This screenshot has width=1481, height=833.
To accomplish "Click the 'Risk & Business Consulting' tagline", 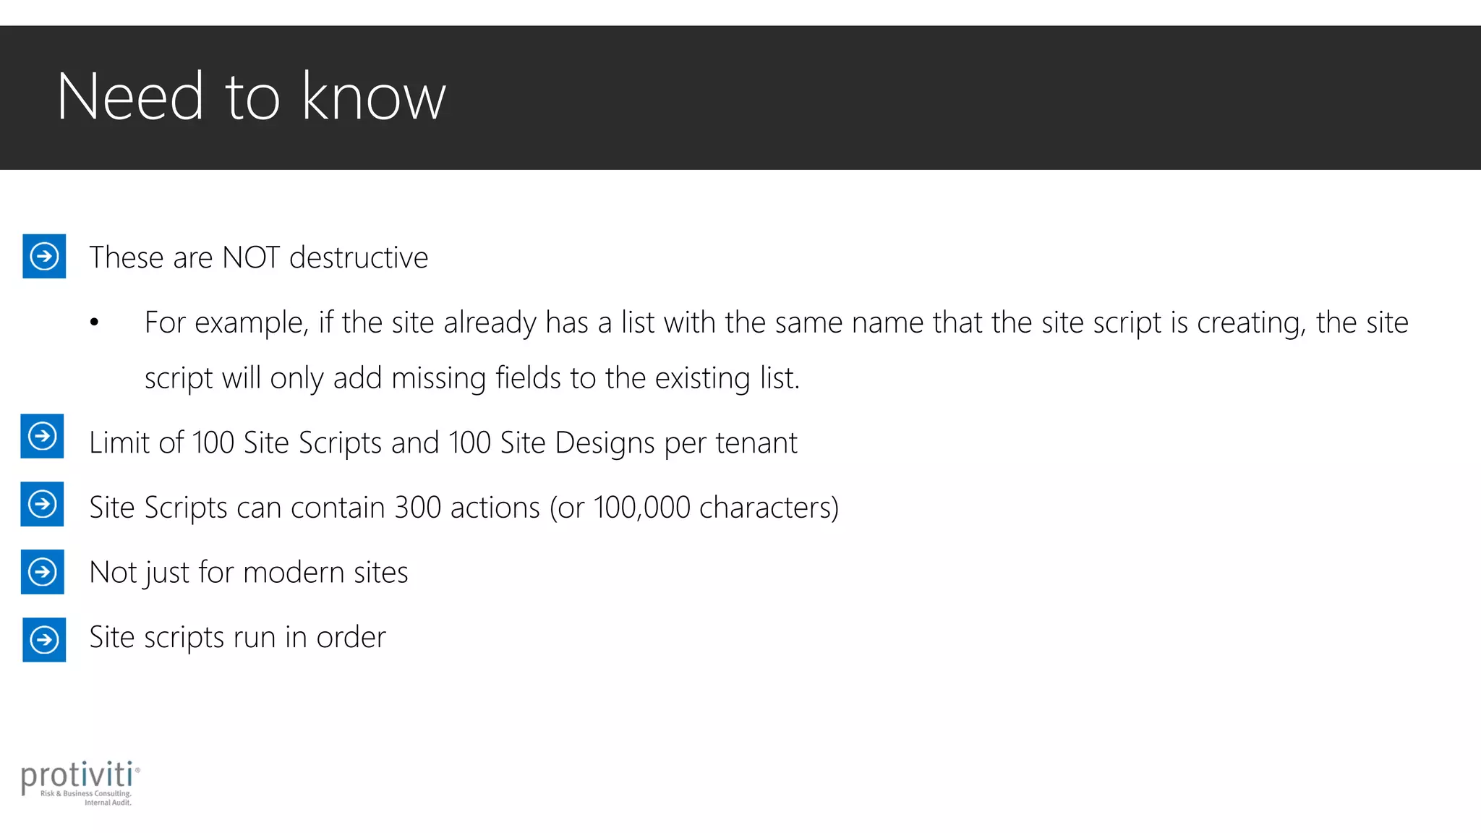I will pos(86,793).
